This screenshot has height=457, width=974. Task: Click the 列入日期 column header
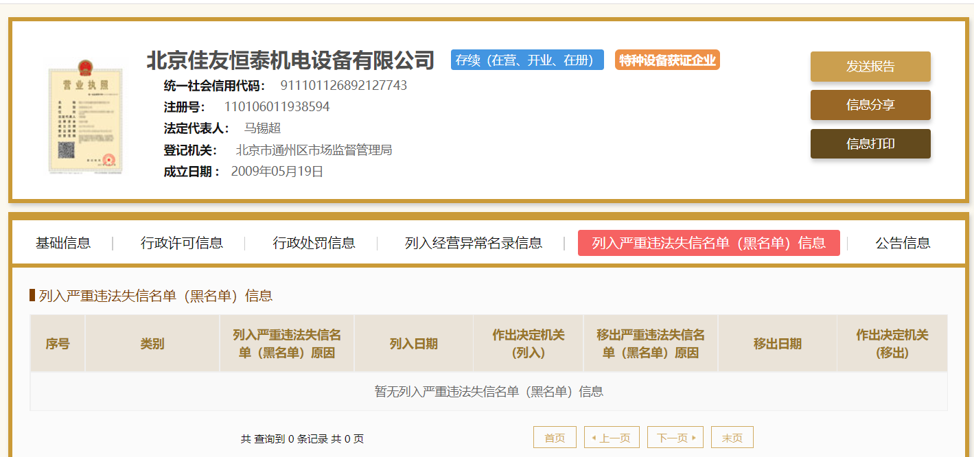414,344
